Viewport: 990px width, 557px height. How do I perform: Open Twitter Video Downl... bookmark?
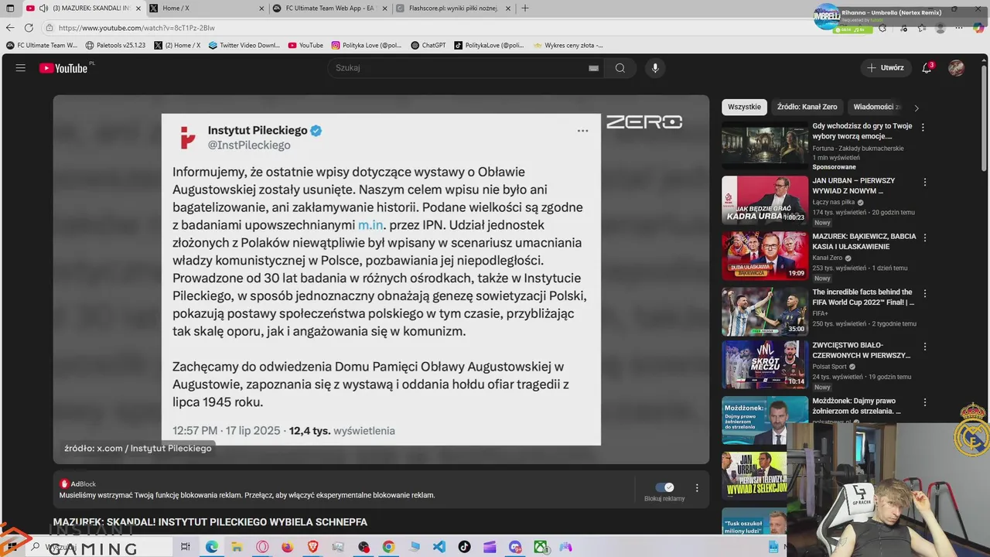[244, 45]
